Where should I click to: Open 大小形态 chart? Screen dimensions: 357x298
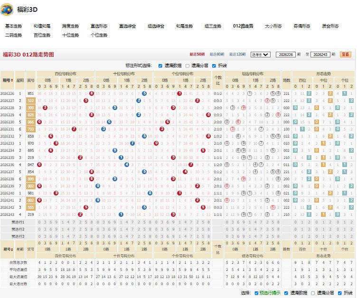point(273,26)
